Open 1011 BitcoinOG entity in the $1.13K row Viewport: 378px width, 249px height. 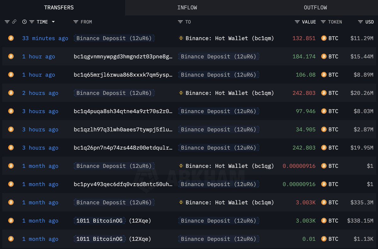coord(100,239)
